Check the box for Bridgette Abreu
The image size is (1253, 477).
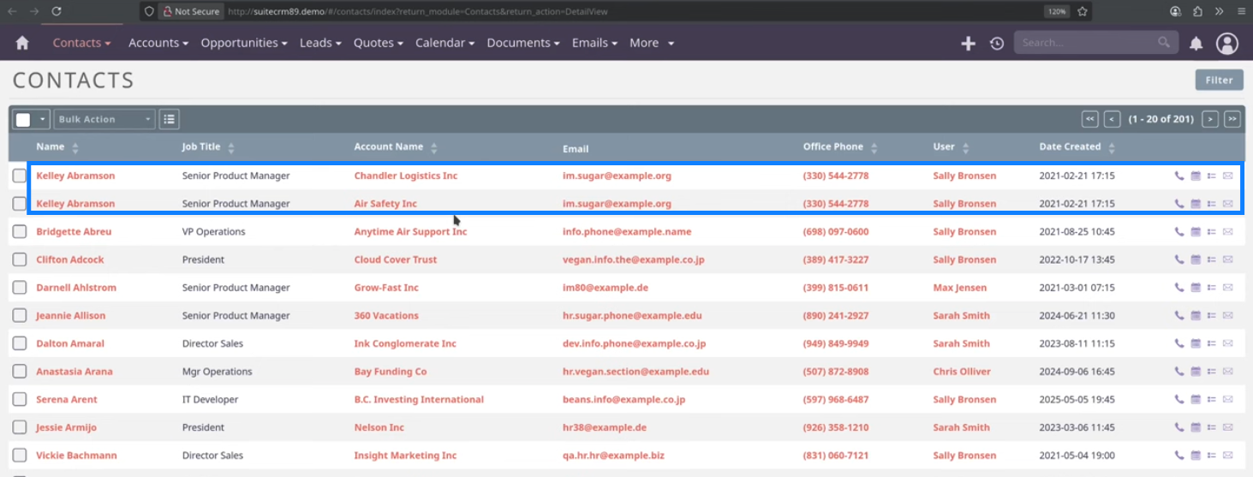coord(20,232)
